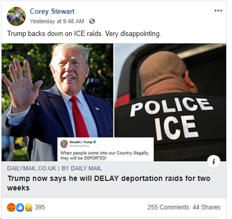The height and width of the screenshot is (219, 232).
Task: Open the article headline about delaying raids
Action: pos(109,183)
